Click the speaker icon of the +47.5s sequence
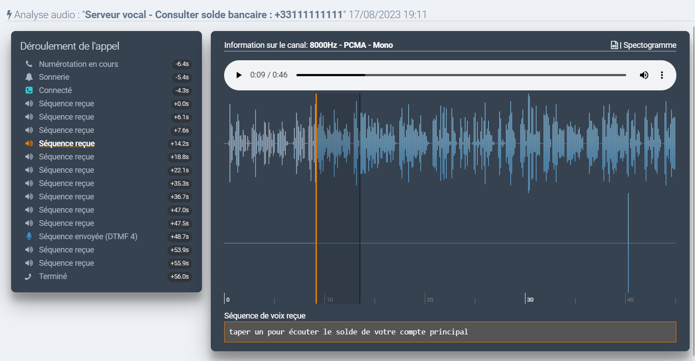Screen dimensions: 695x361 (29, 223)
